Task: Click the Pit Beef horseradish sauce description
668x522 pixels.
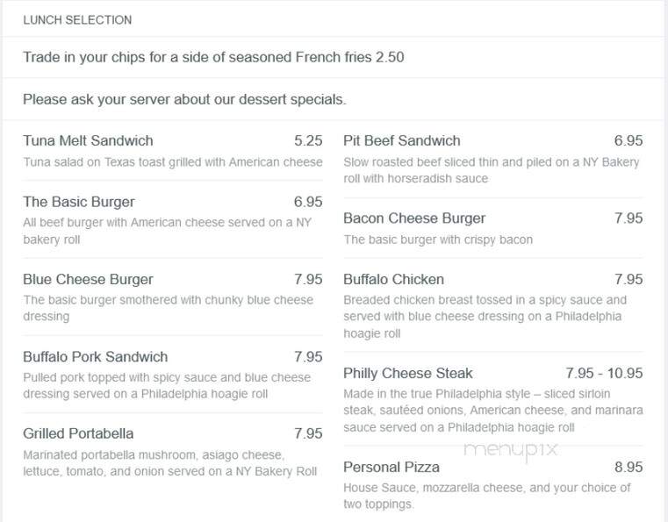Action: click(492, 170)
